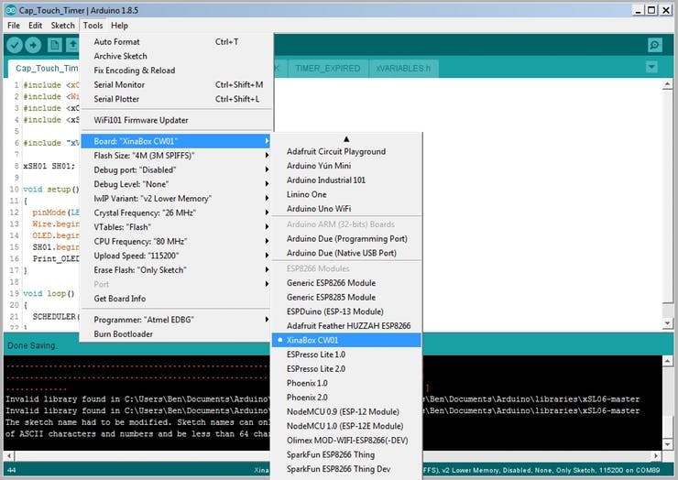
Task: Select the checked XinaBox CW01 board
Action: pos(346,341)
